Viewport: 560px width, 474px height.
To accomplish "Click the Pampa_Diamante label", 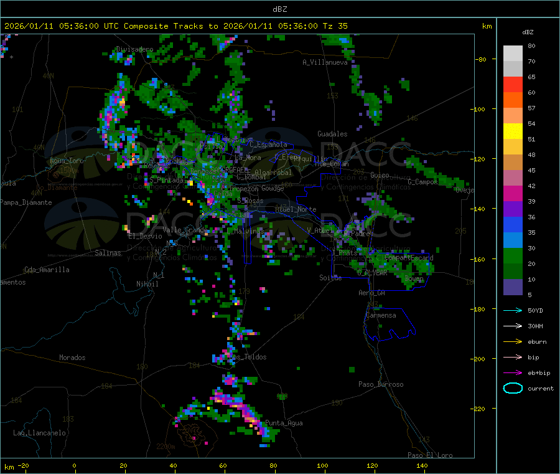I will (x=26, y=202).
